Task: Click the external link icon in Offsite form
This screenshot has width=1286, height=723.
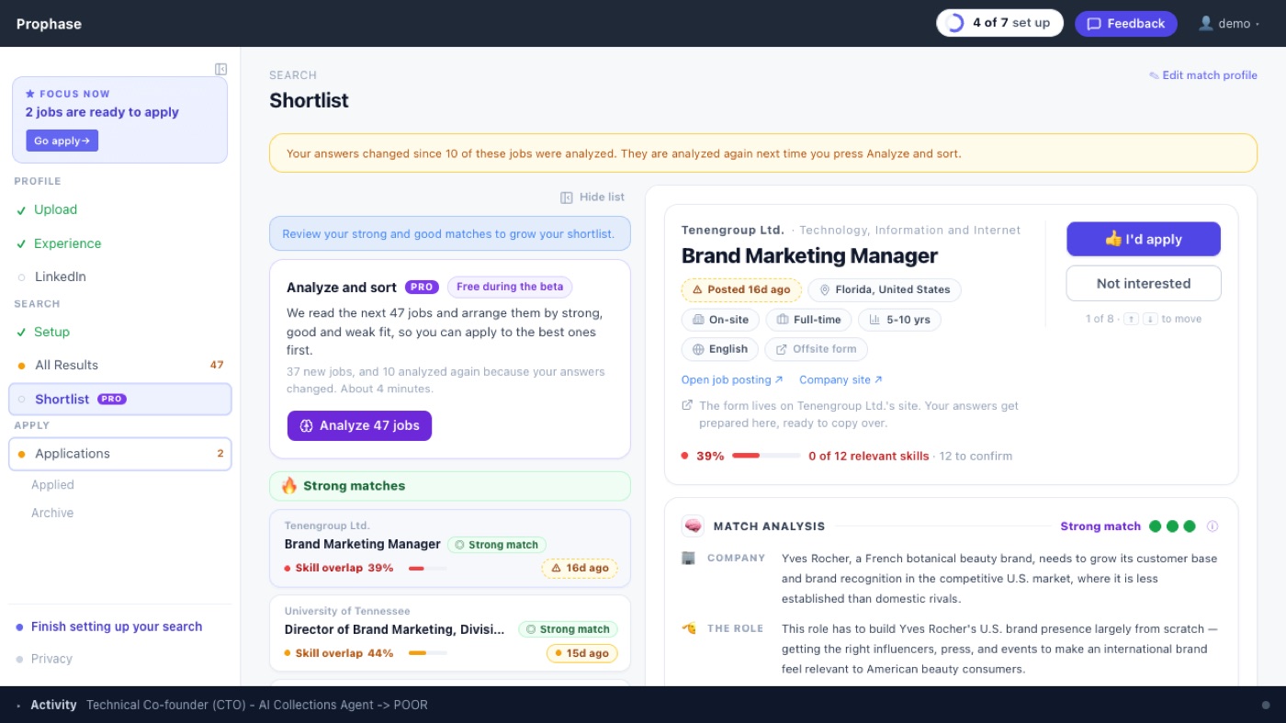Action: [x=782, y=349]
